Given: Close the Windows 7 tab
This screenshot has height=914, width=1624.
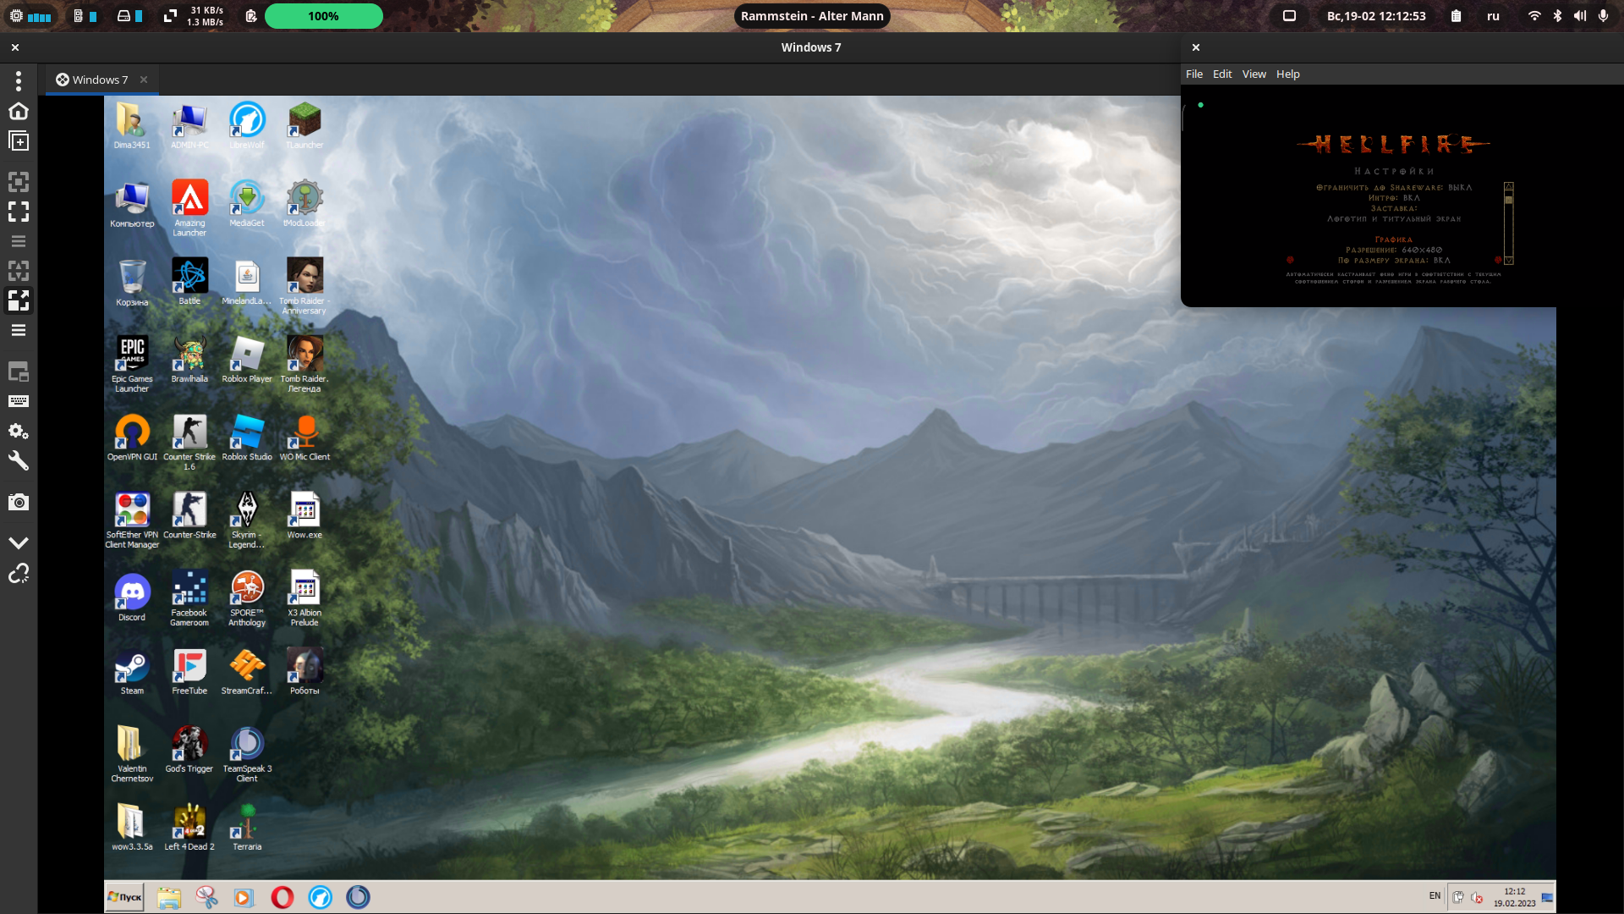Looking at the screenshot, I should tap(144, 80).
